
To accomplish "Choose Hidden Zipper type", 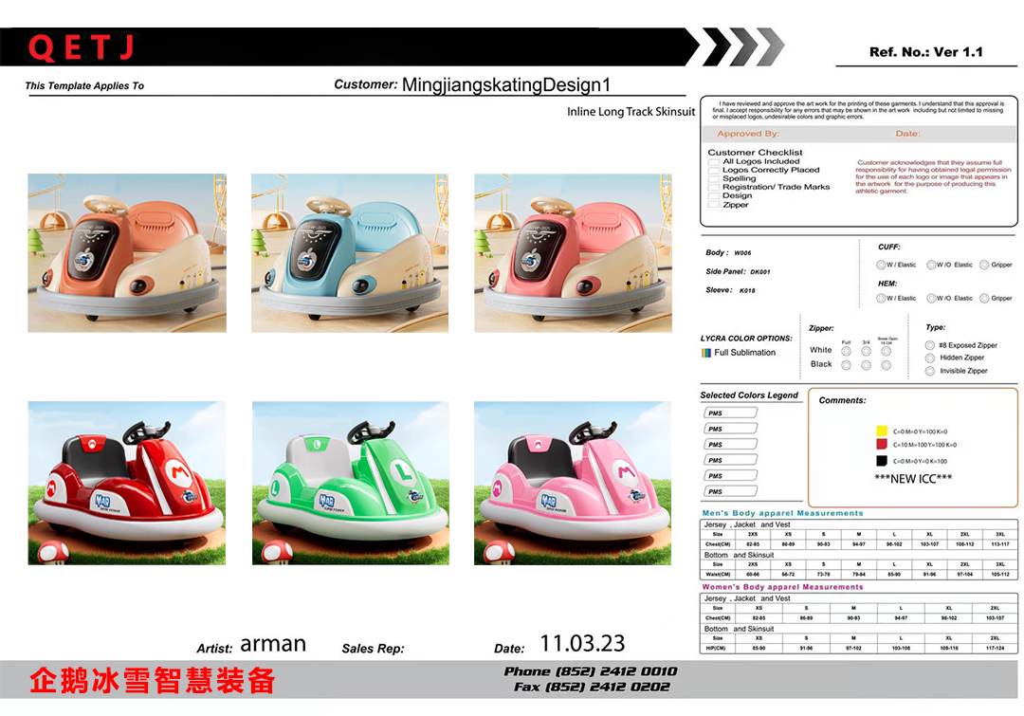I will [x=930, y=358].
